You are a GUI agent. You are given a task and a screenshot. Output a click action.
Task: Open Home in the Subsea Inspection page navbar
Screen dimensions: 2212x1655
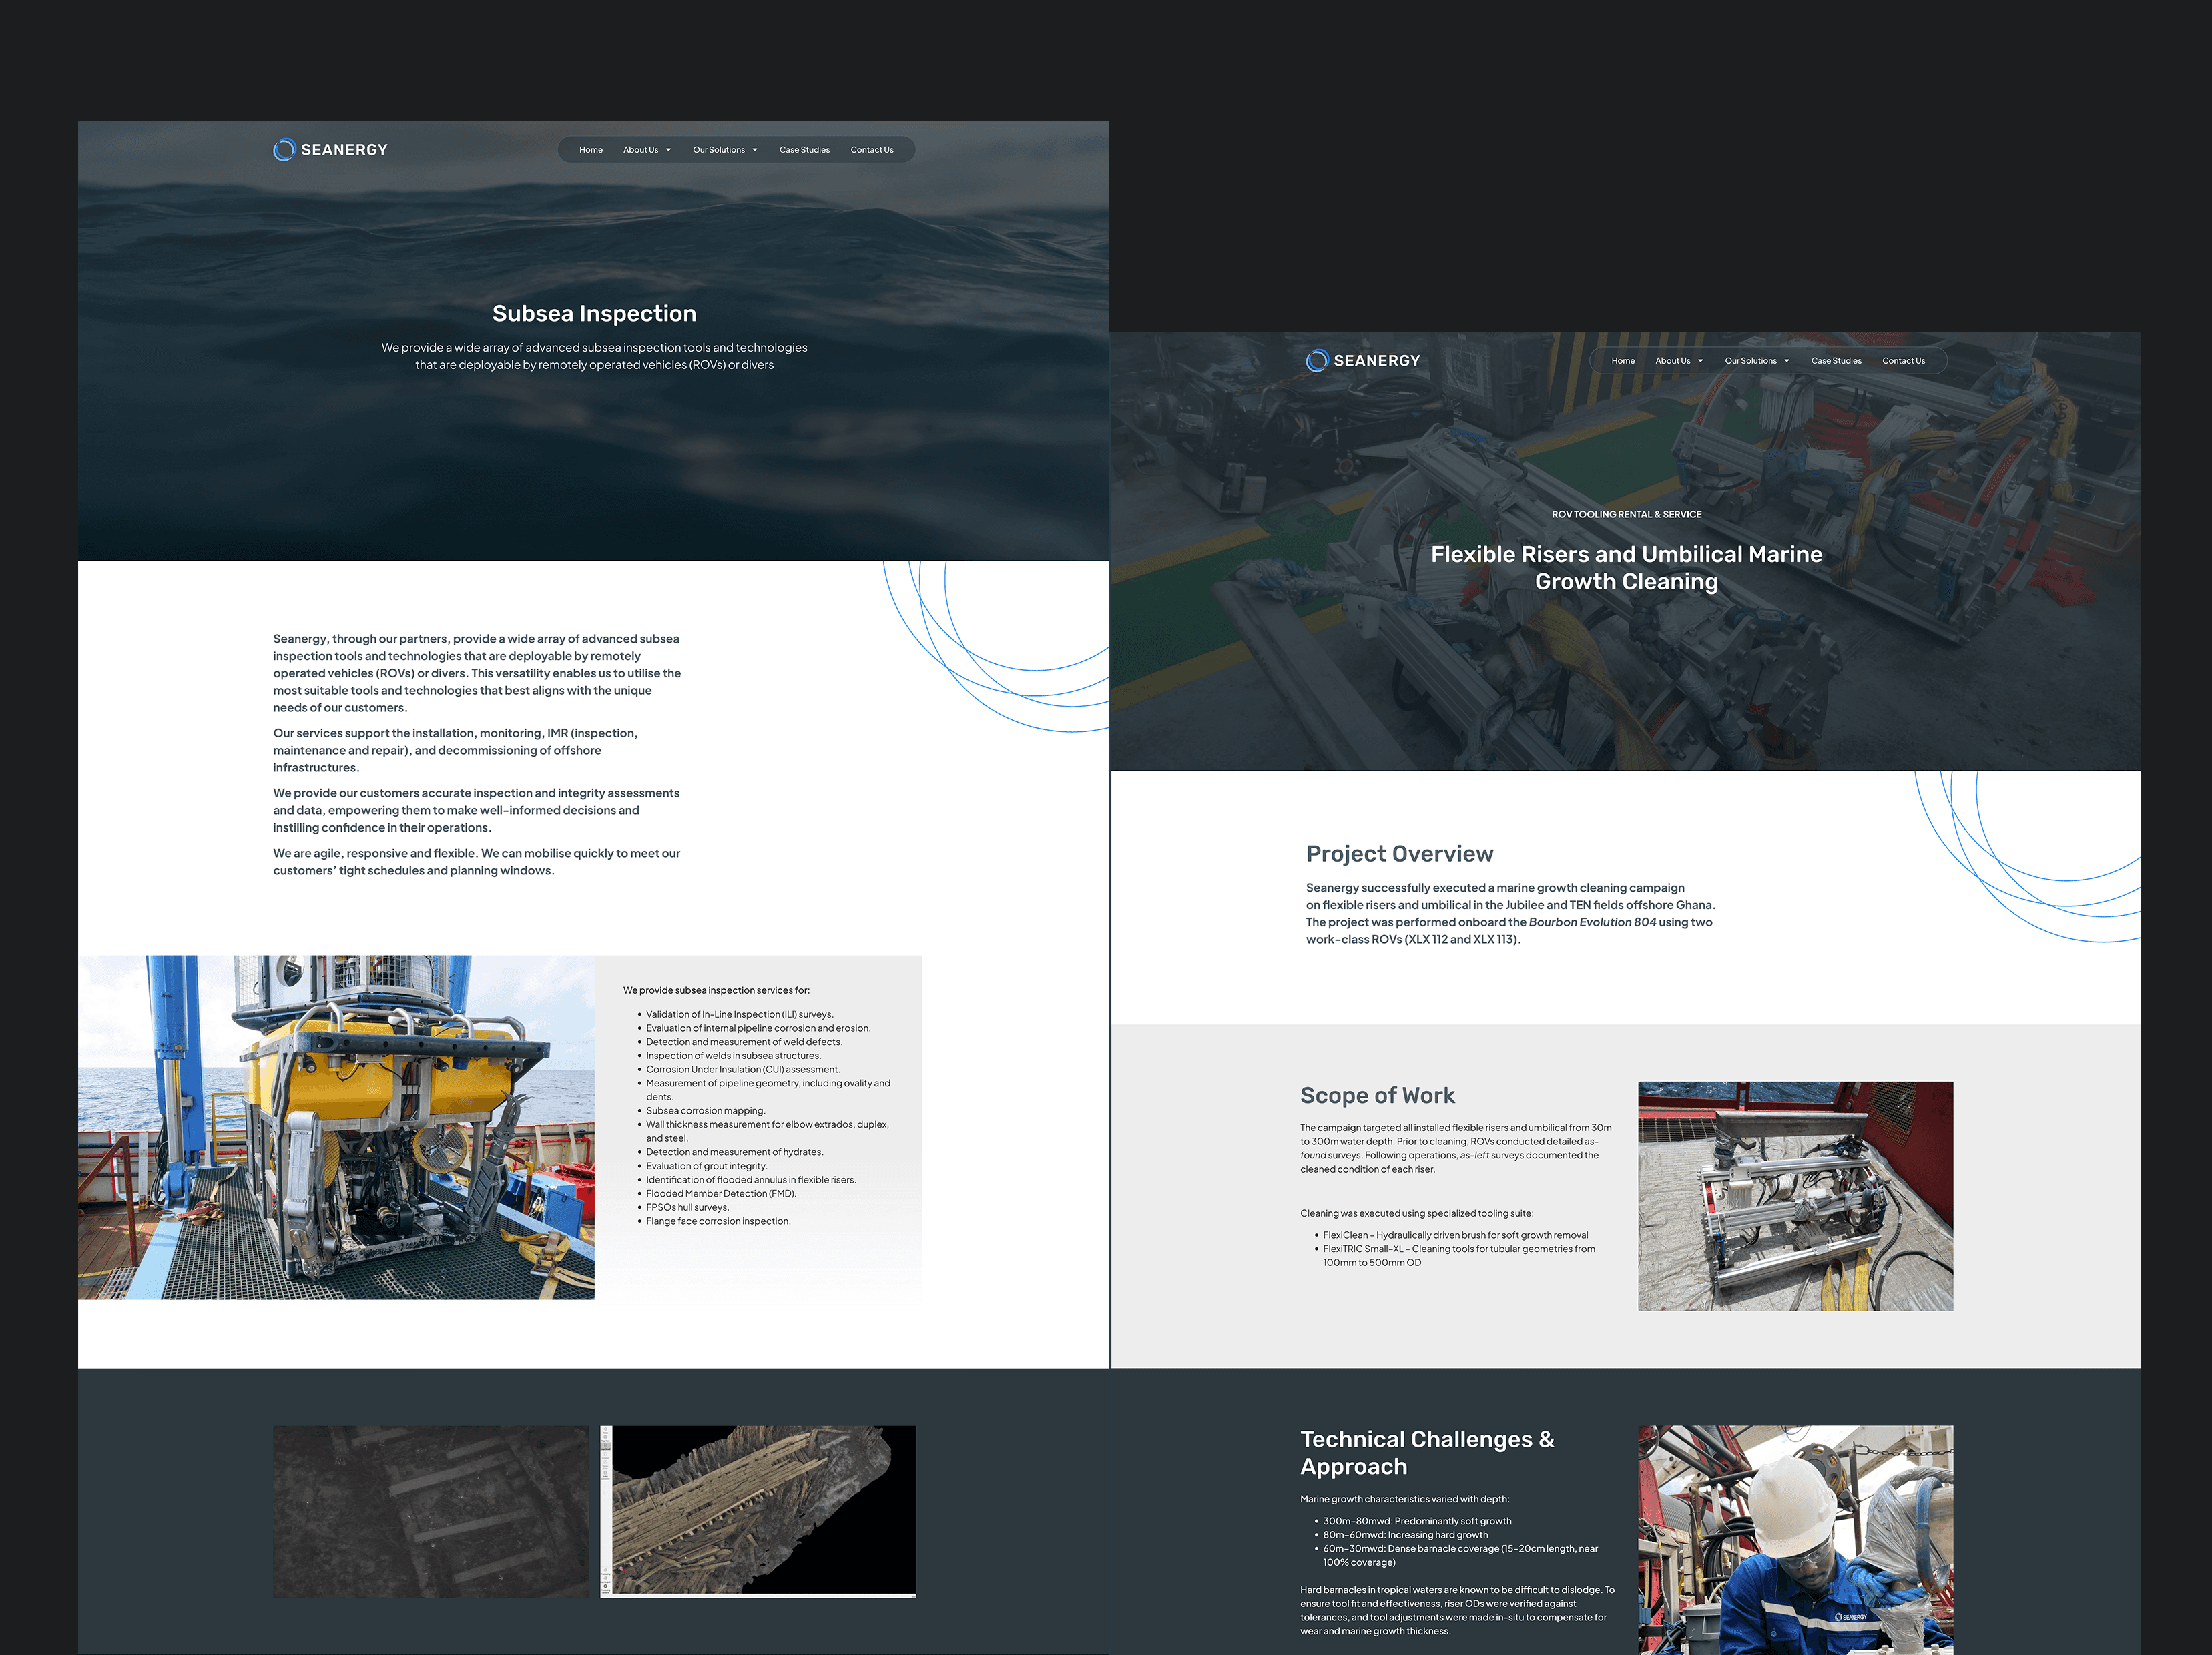point(591,151)
